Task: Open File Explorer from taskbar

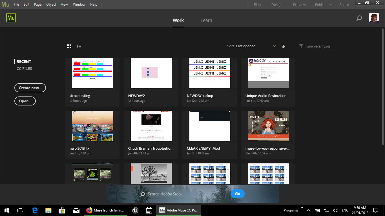Action: 48,210
